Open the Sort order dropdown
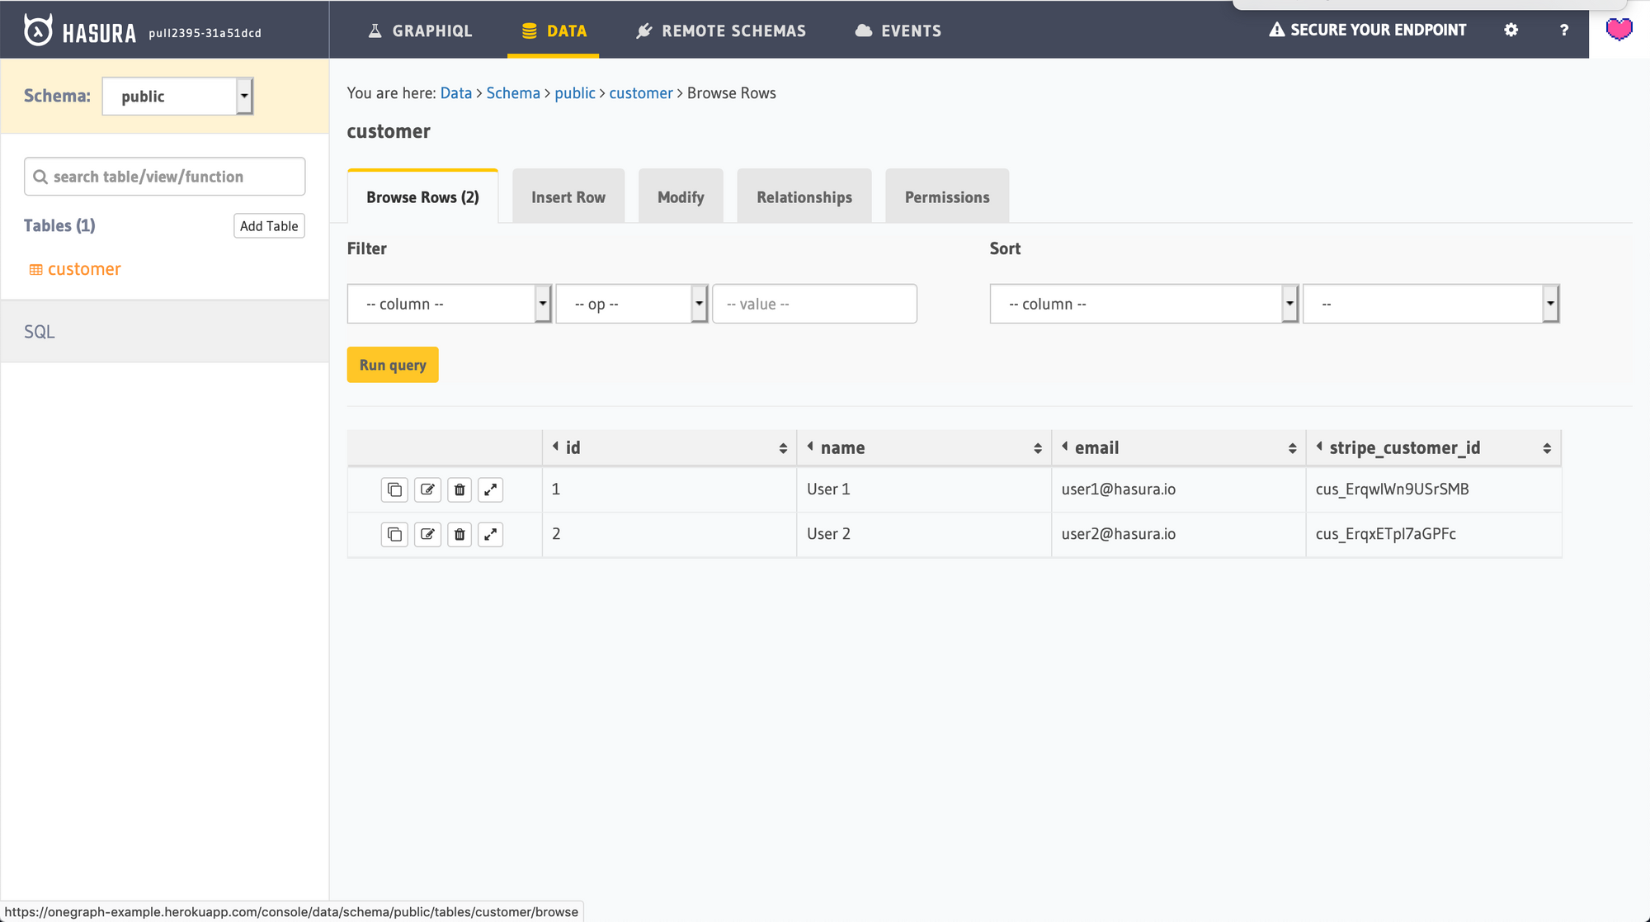 (1431, 304)
